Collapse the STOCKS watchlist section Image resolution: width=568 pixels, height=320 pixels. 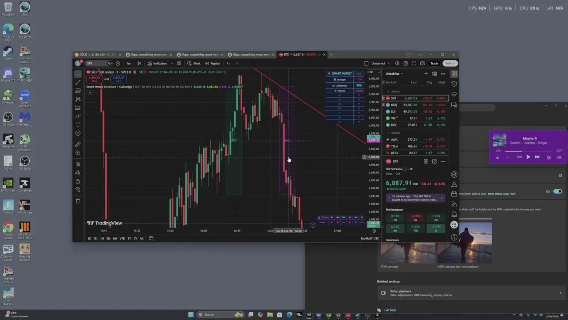click(388, 133)
